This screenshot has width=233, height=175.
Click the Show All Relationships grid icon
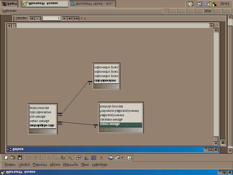click(x=94, y=157)
